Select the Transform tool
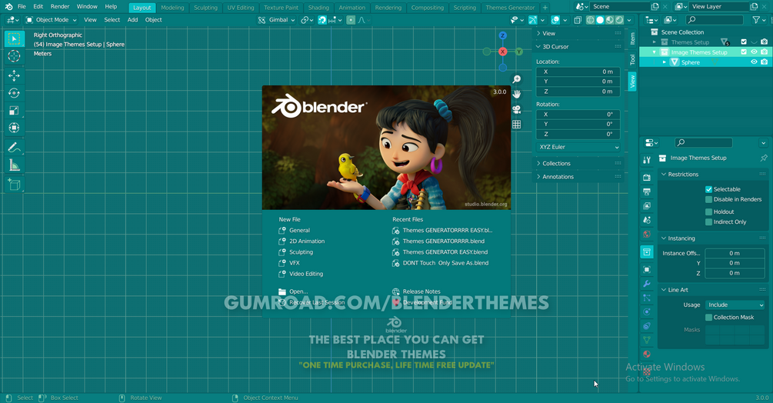 coord(15,128)
